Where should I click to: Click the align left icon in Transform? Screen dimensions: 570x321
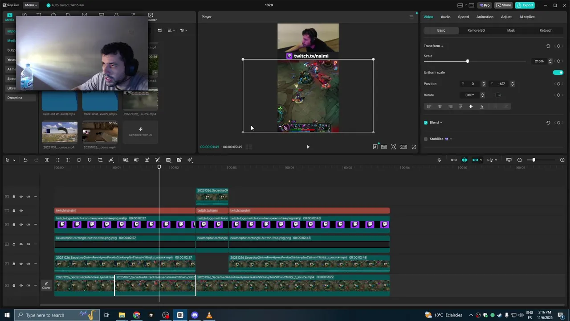click(x=429, y=107)
